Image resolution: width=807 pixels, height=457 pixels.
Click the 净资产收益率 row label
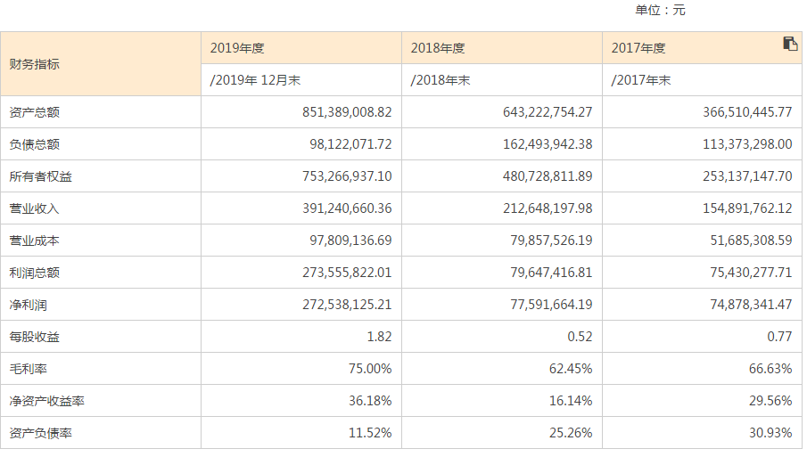coord(47,401)
